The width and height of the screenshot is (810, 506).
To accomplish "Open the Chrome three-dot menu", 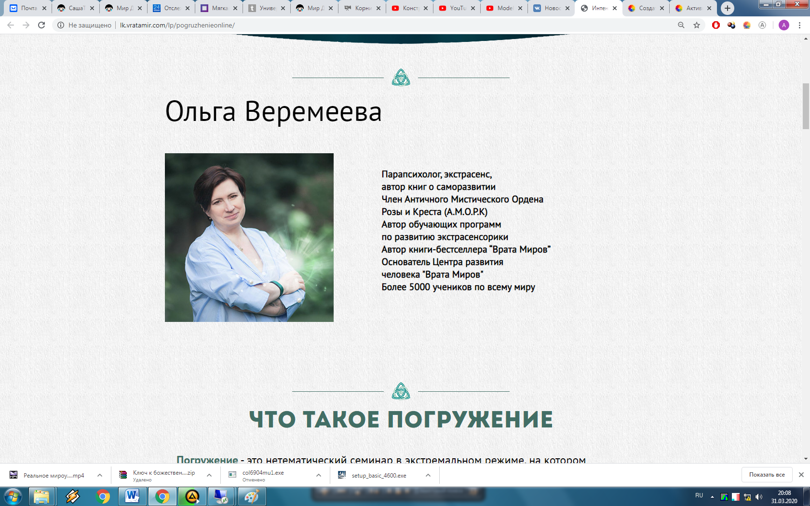I will click(799, 25).
